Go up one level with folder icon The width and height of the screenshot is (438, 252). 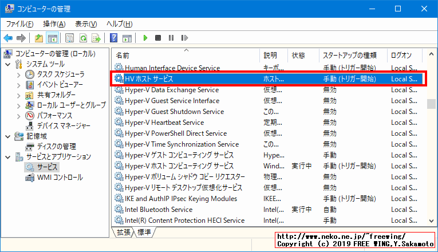[x=39, y=38]
